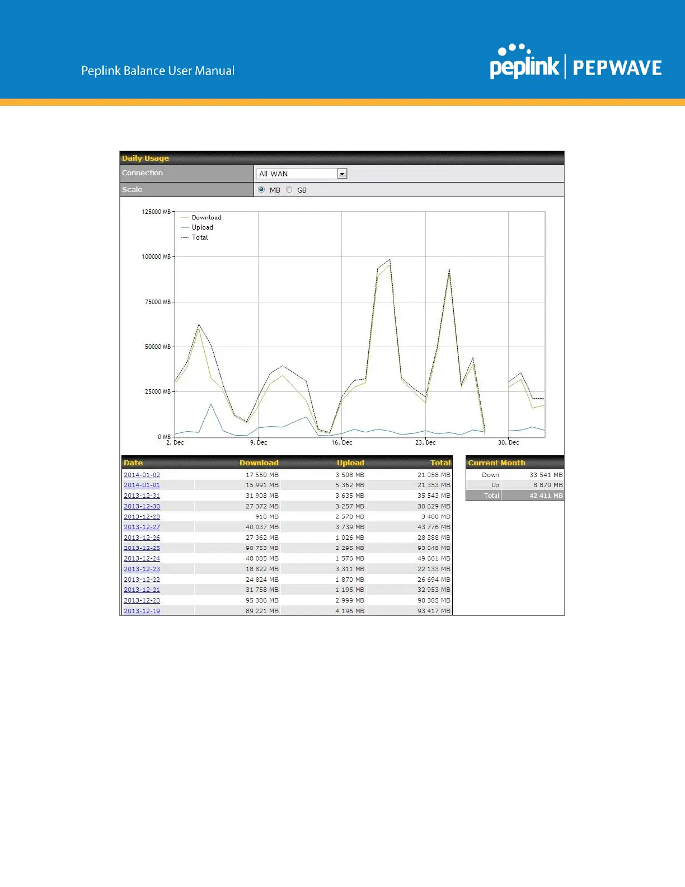Click the 95 386 MB download cell
The image size is (685, 887).
coord(262,600)
